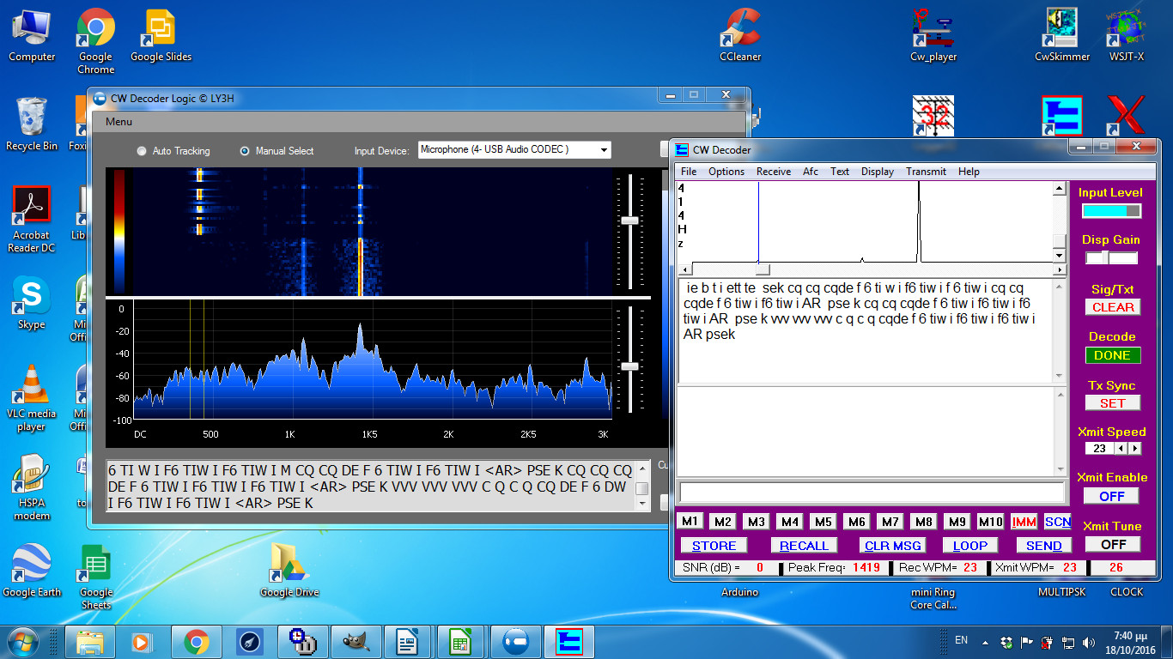Adjust the waterfall gain slider
The height and width of the screenshot is (659, 1173).
pos(629,221)
